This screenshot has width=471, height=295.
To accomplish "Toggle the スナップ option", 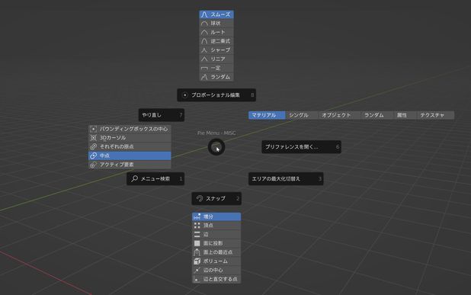I will 216,198.
